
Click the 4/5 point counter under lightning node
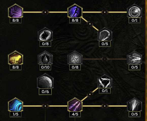(75, 114)
